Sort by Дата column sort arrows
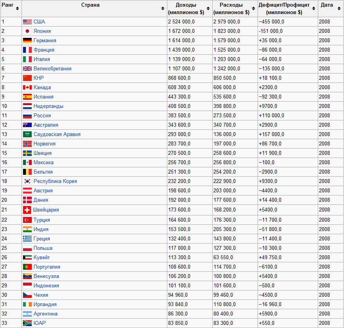 pyautogui.click(x=339, y=9)
